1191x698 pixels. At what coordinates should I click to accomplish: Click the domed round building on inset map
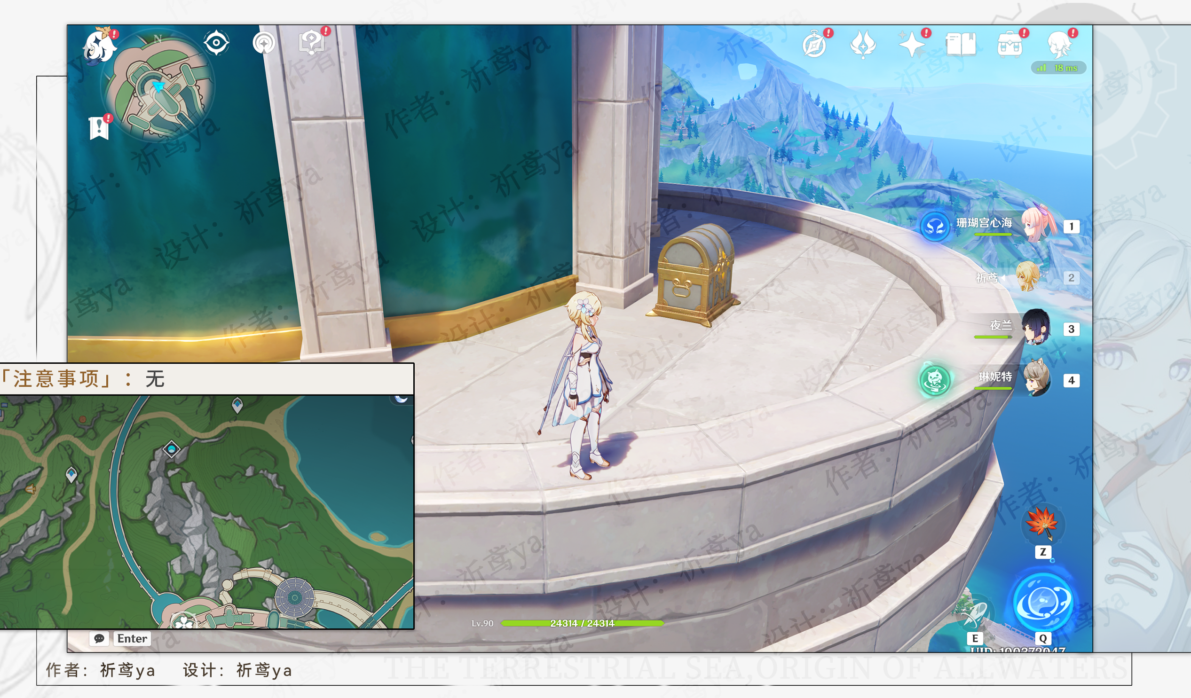(x=294, y=597)
